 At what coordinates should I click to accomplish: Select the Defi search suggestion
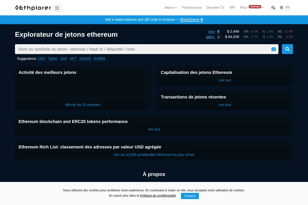[x=64, y=59]
